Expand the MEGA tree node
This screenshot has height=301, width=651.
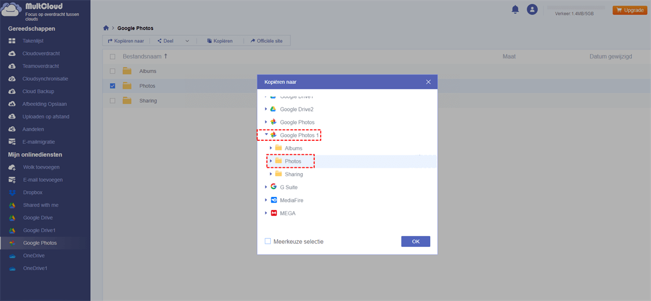point(266,213)
